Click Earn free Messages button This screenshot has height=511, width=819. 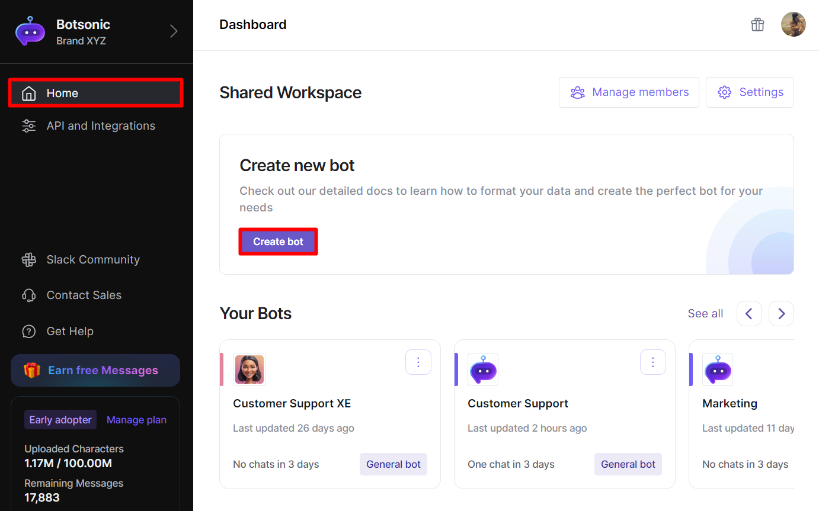coord(95,370)
